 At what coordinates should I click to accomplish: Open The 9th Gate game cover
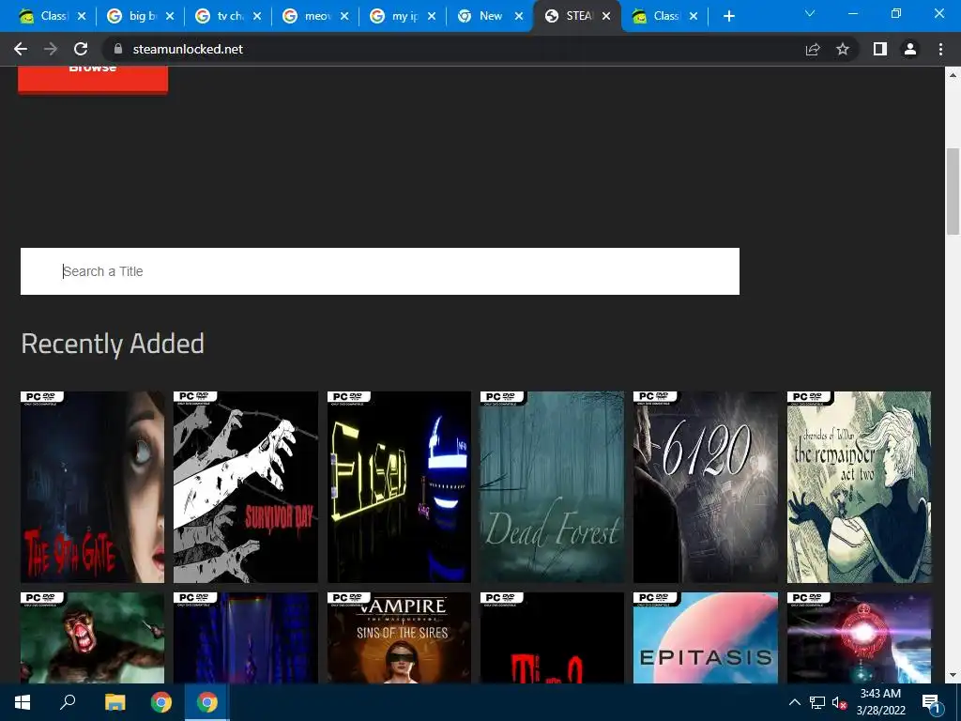(x=93, y=487)
